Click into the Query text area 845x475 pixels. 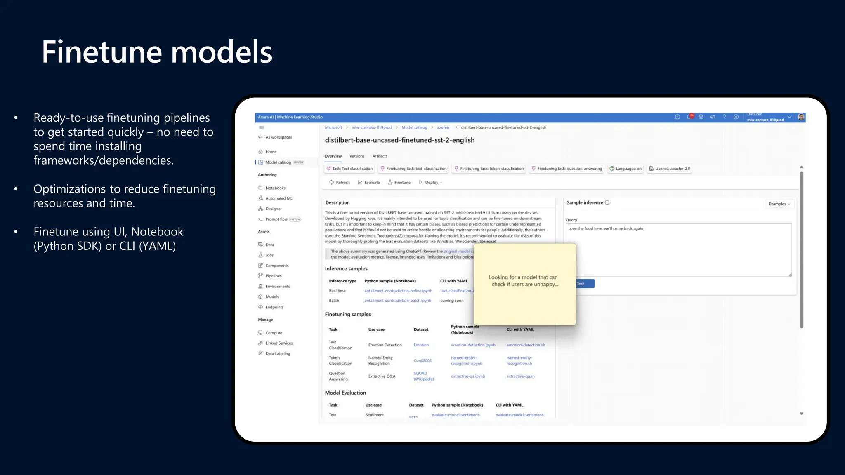pyautogui.click(x=679, y=250)
